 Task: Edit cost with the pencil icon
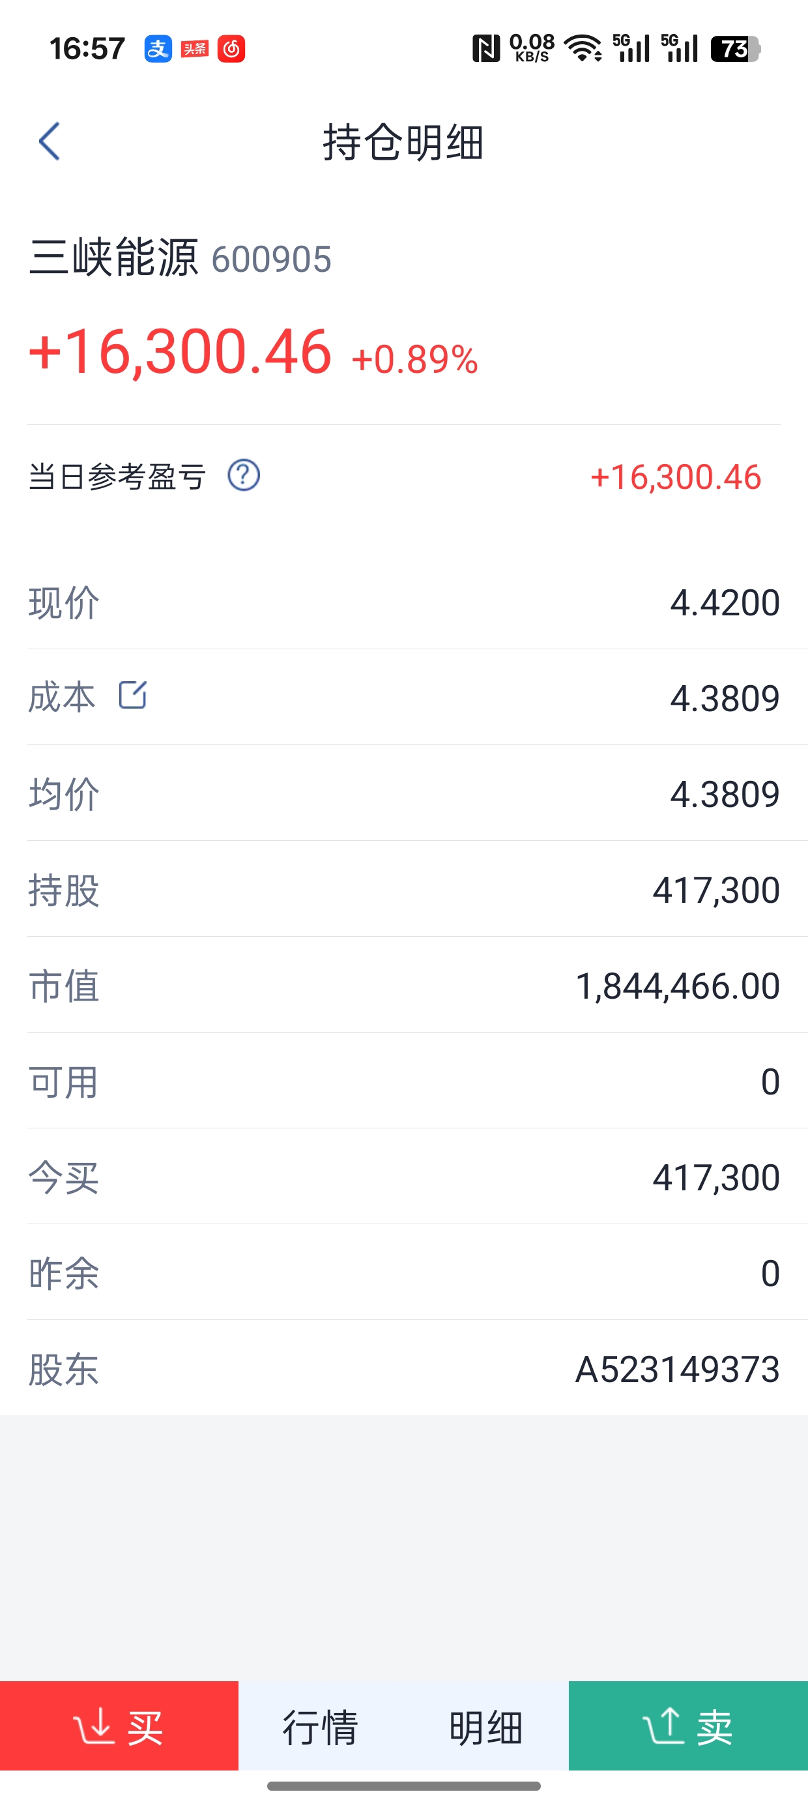(132, 695)
